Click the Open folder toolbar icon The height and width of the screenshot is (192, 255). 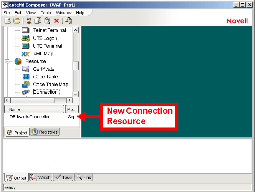click(17, 21)
